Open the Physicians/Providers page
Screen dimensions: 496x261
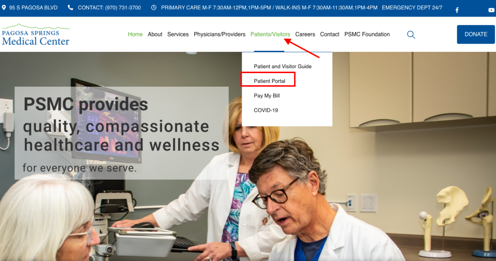[219, 34]
